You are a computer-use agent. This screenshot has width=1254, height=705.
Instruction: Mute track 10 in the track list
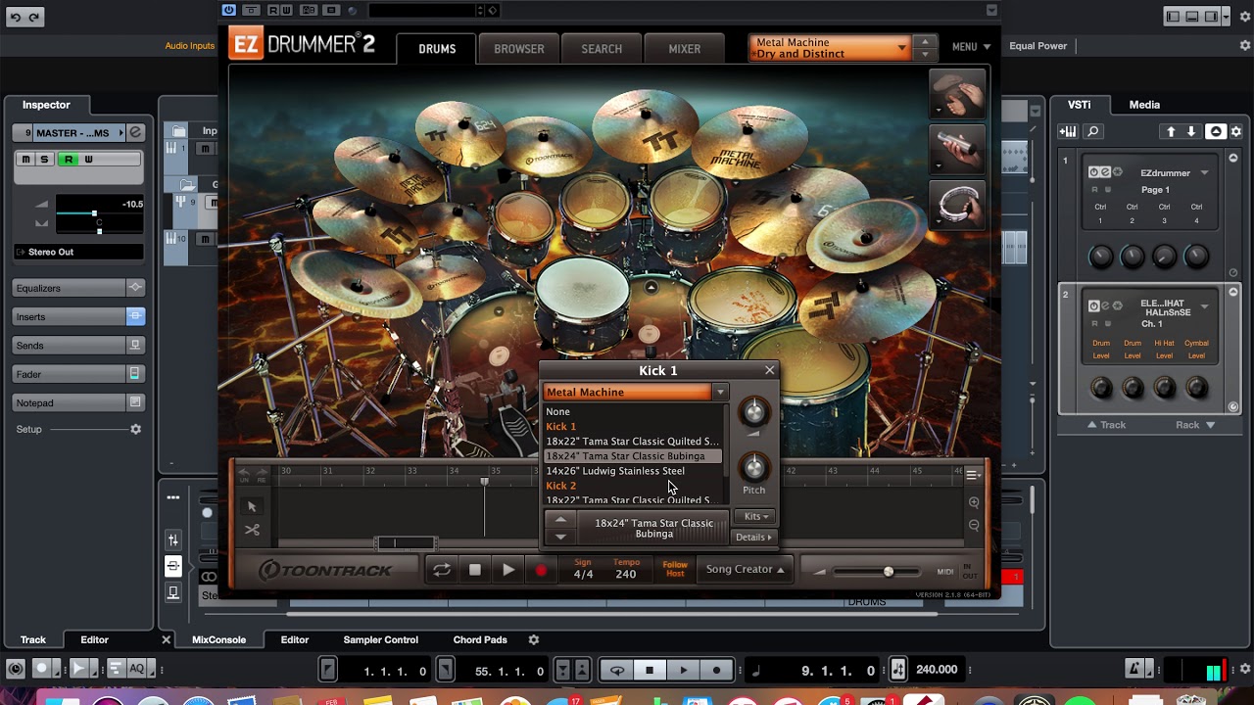point(205,239)
